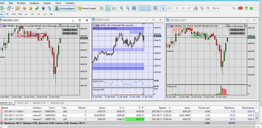Screen dimensions: 262x128
Task: Expand the chart profiles dropdown arrow
Action: [12, 8]
